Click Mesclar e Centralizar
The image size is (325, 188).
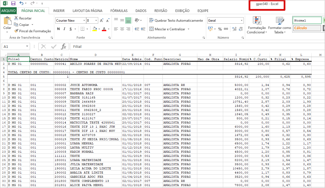coord(167,29)
